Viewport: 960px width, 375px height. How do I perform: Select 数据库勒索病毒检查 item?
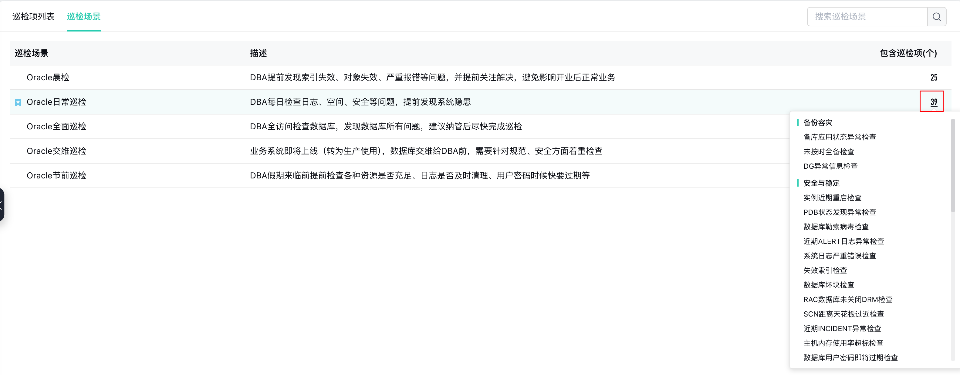pos(836,227)
